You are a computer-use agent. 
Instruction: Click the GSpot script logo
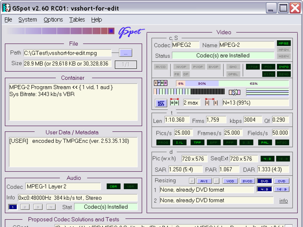(x=131, y=32)
